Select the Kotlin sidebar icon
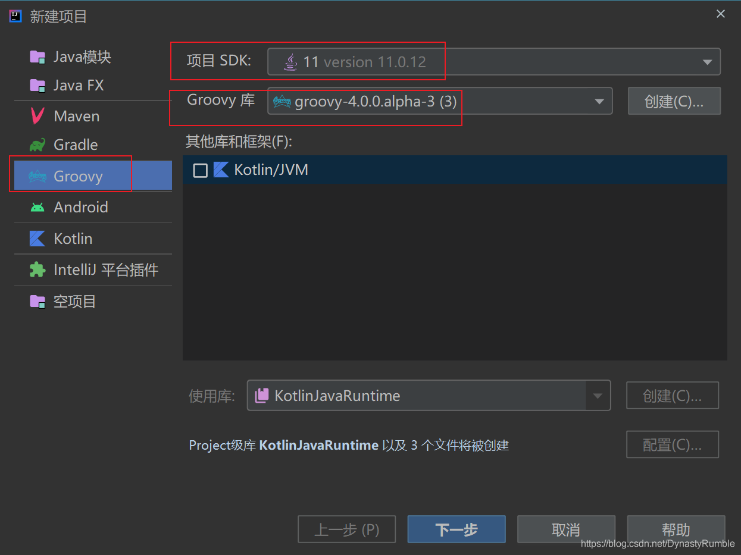741x555 pixels. click(37, 238)
